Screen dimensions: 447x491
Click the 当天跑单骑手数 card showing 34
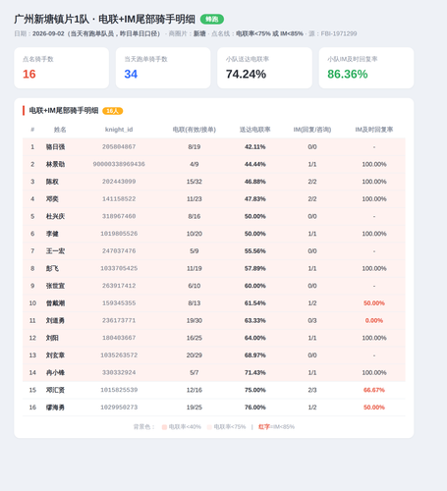click(163, 68)
